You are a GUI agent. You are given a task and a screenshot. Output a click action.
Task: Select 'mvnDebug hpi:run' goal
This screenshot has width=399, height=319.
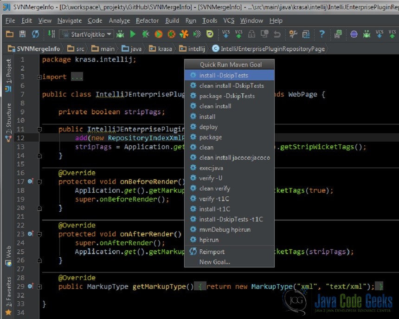pos(229,229)
